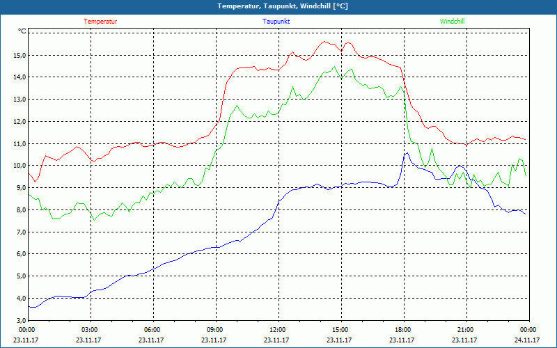Click the green Windchill legend label
The width and height of the screenshot is (557, 348).
point(452,22)
